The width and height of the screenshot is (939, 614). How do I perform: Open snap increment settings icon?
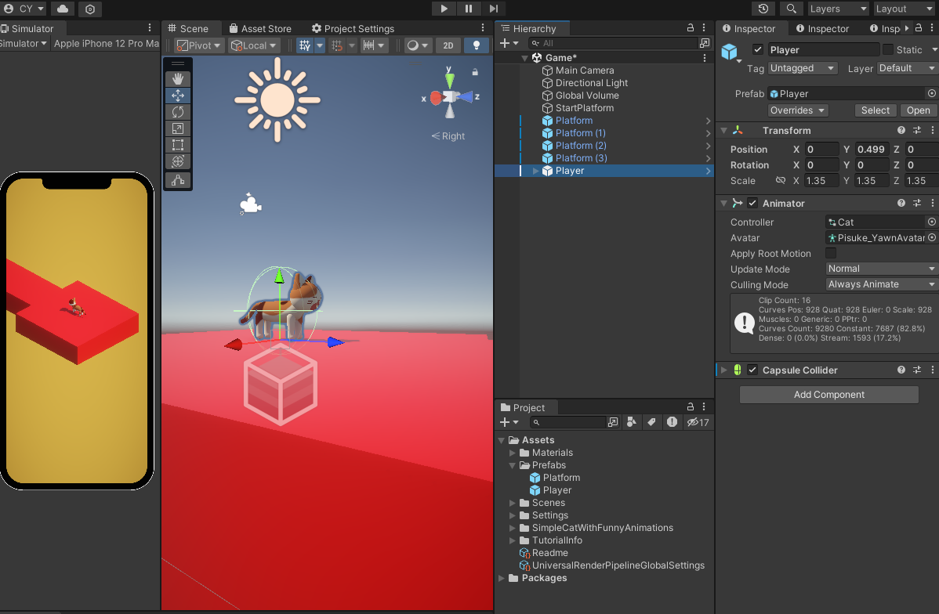click(368, 45)
